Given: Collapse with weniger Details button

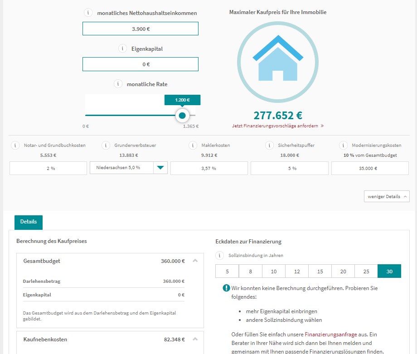Looking at the screenshot, I should pyautogui.click(x=387, y=196).
